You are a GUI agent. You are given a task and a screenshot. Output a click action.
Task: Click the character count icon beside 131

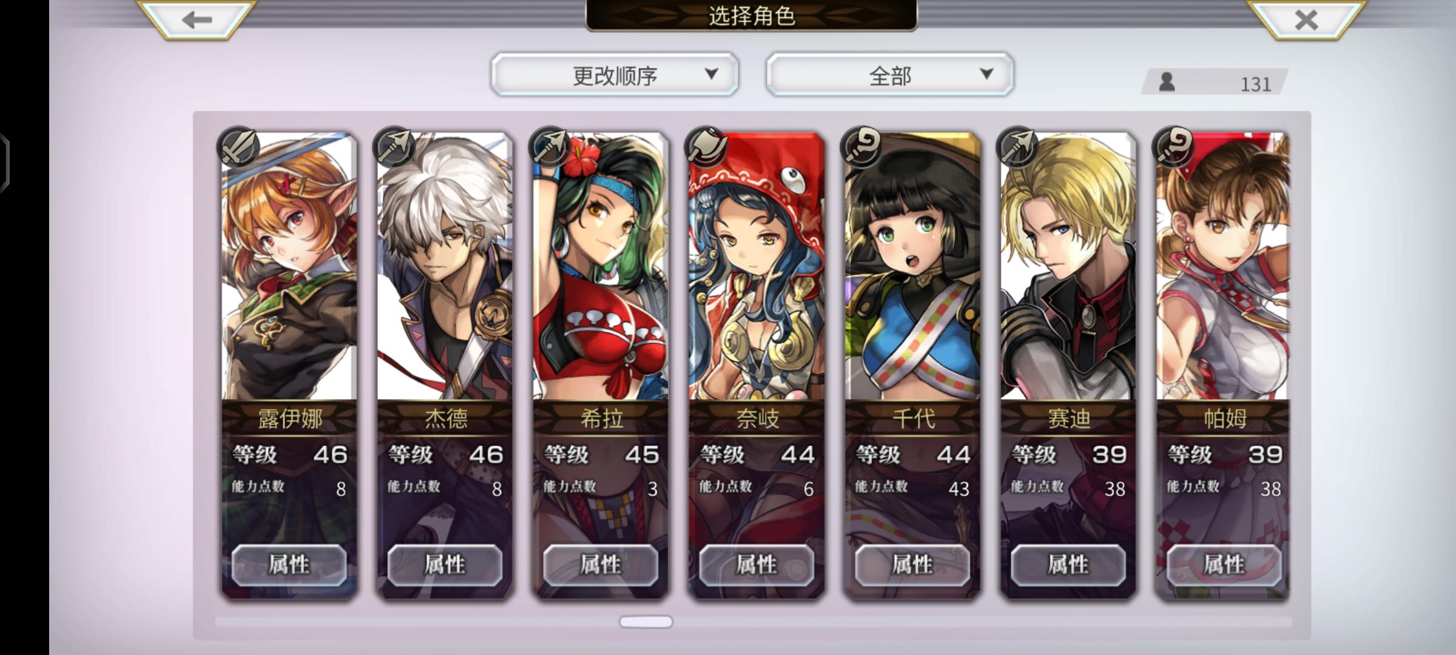[1167, 82]
